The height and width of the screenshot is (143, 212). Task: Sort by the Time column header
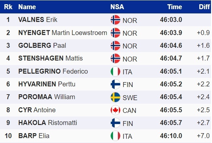pyautogui.click(x=174, y=7)
